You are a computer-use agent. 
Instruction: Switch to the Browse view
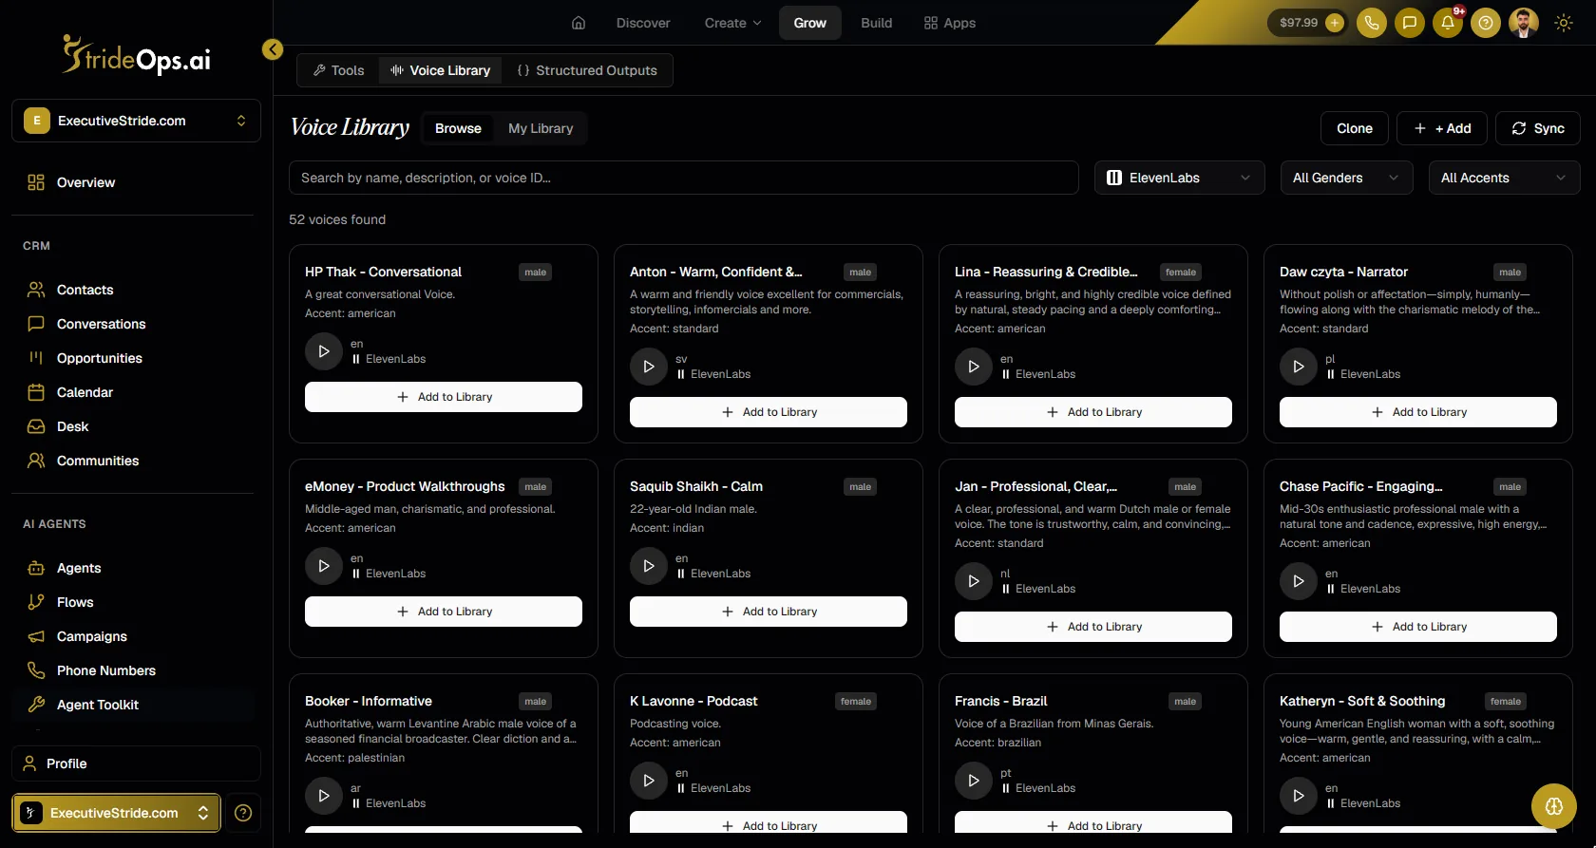(x=458, y=128)
